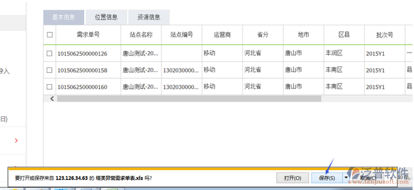Check the row for order 1015062500000126

click(49, 53)
